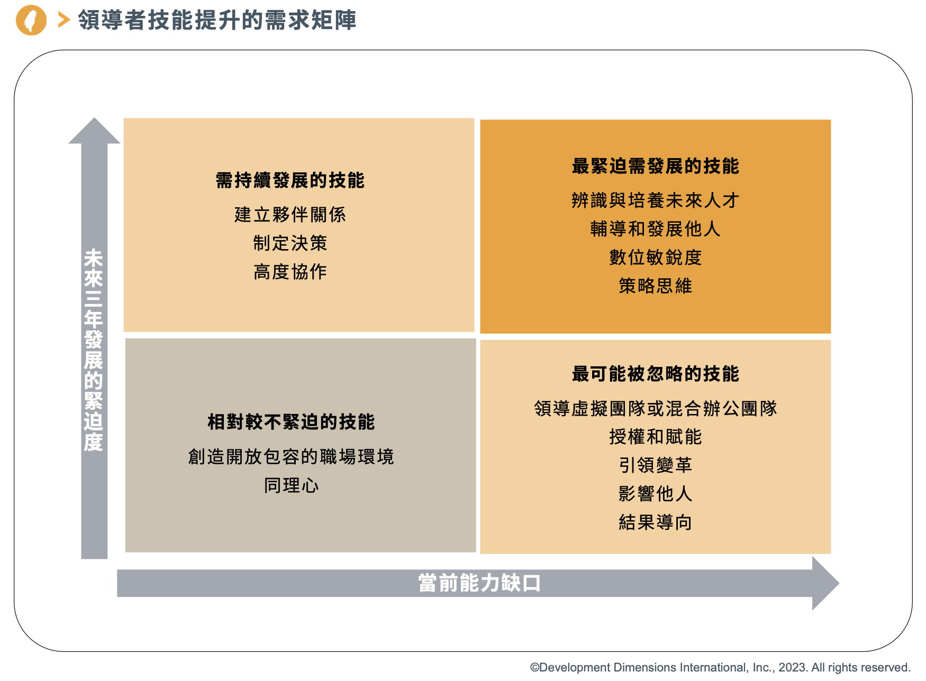The width and height of the screenshot is (926, 681).
Task: Click the item 制定決策
Action: pos(290,243)
